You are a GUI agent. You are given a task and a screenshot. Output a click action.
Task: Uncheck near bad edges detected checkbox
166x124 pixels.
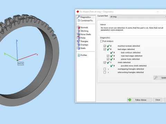(108, 56)
